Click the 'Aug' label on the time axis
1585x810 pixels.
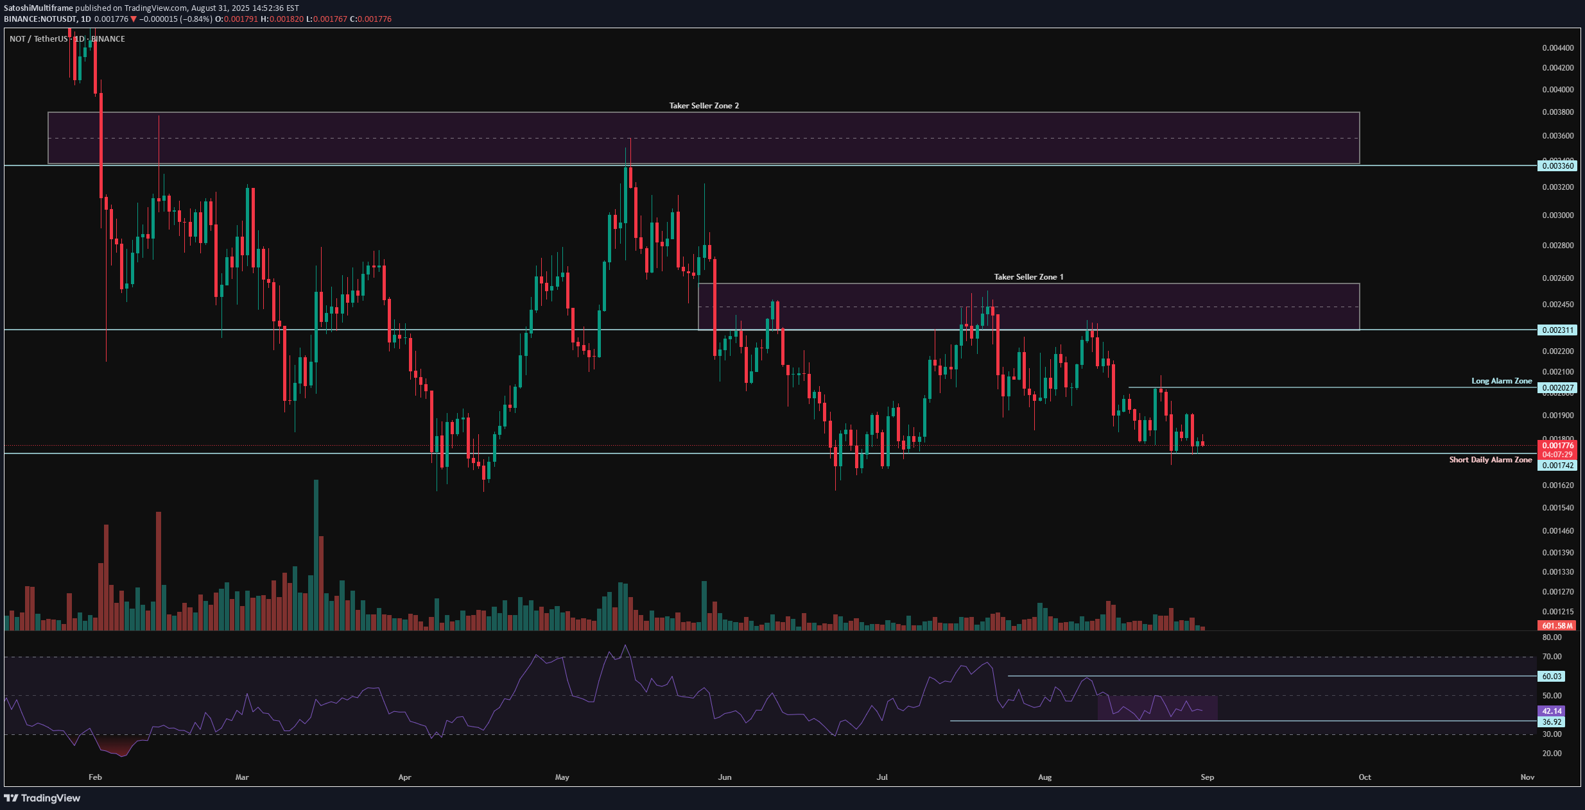[1045, 777]
